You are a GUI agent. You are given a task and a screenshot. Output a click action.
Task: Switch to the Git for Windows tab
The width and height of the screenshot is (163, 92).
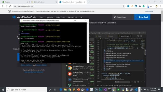pyautogui.click(x=44, y=2)
